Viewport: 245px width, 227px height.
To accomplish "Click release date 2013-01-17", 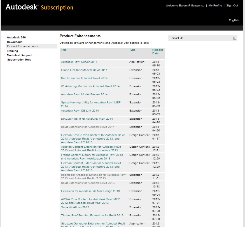I will [156, 137].
